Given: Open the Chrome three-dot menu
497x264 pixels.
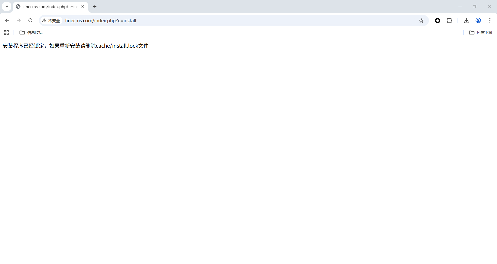Looking at the screenshot, I should [490, 20].
